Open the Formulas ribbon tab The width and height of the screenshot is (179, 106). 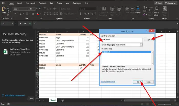click(x=42, y=3)
